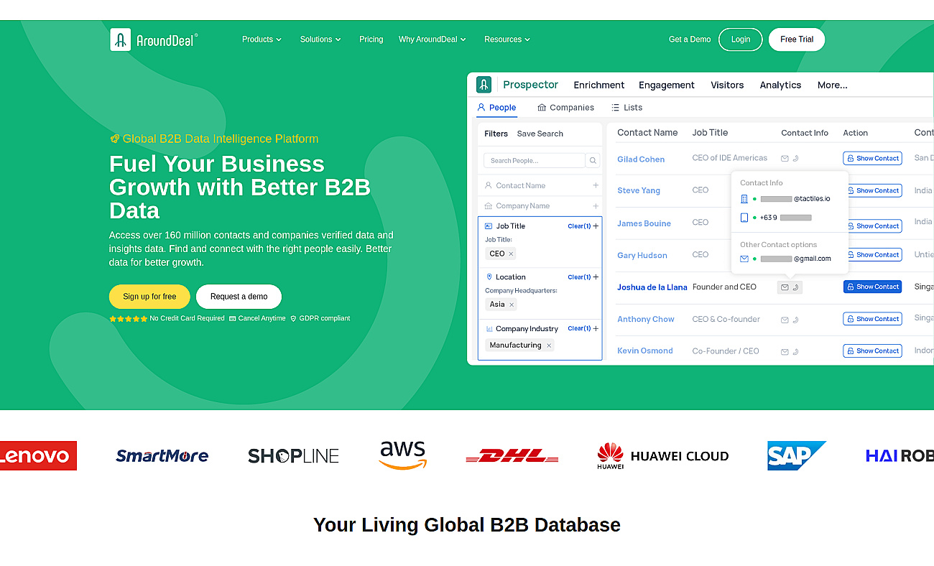Remove the CEO filter tag
The width and height of the screenshot is (934, 566).
(511, 254)
